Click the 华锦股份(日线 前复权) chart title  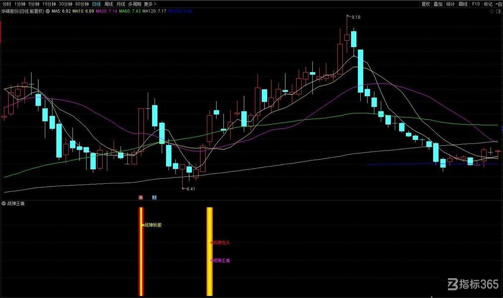click(22, 11)
